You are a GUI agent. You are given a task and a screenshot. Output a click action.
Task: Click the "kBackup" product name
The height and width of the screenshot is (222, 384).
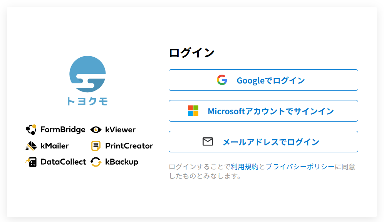click(x=121, y=162)
